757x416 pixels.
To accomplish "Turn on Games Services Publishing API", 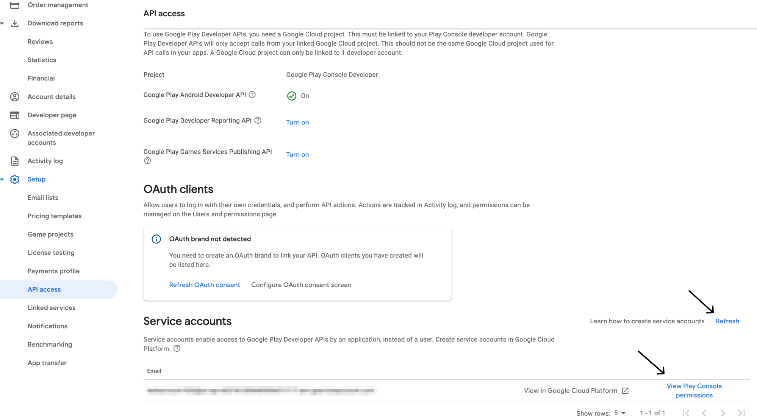I will click(x=297, y=155).
